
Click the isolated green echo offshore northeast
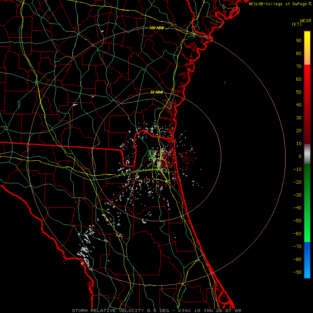pyautogui.click(x=225, y=83)
